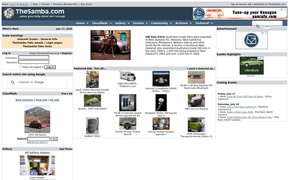Open Advertise on TheSamba.com link
This screenshot has height=180, width=289.
pyautogui.click(x=269, y=4)
